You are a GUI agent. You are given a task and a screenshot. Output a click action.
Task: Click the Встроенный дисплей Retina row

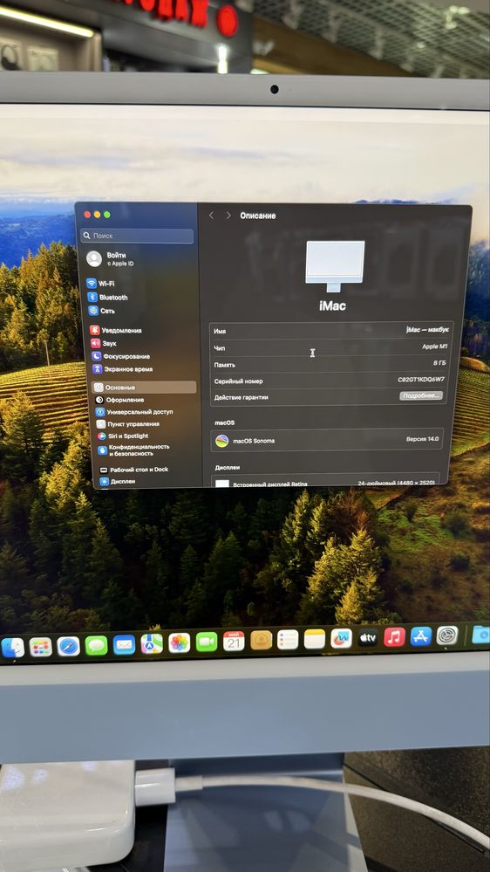click(327, 482)
